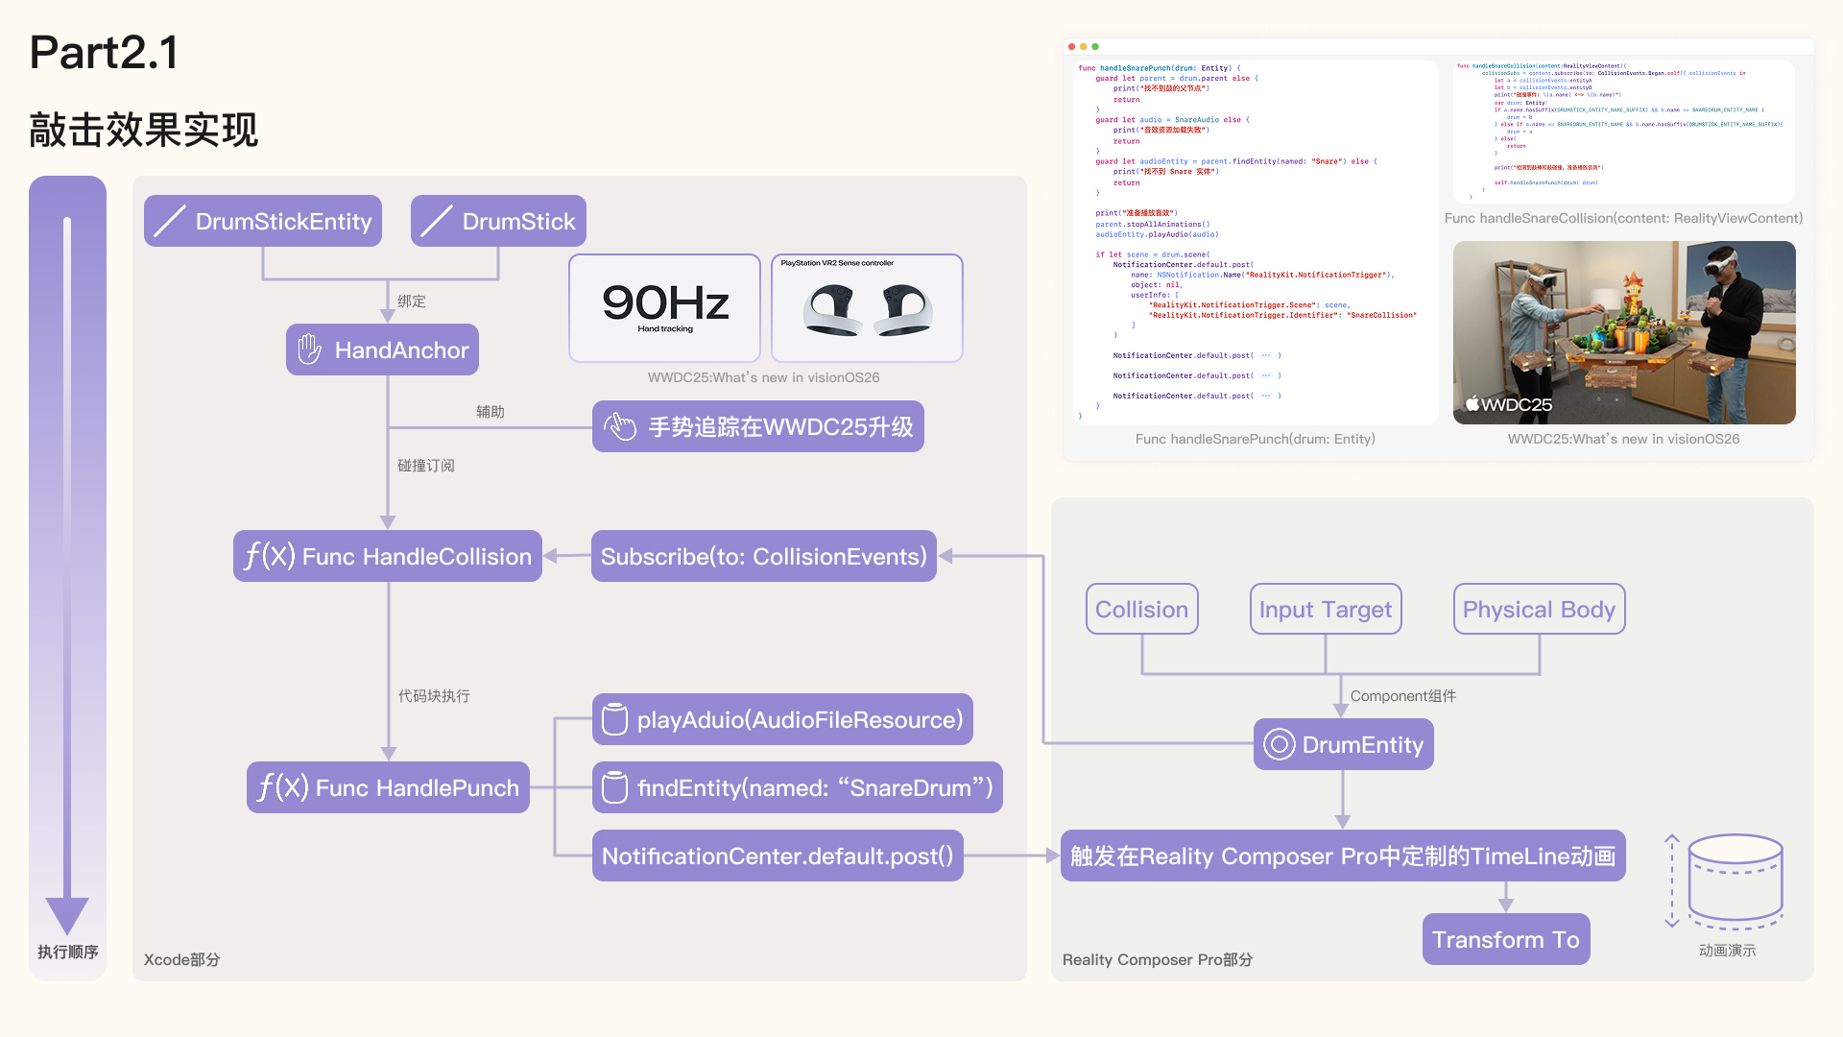Click the NotificationCenter.default.post() node
Image resolution: width=1843 pixels, height=1037 pixels.
tap(777, 856)
